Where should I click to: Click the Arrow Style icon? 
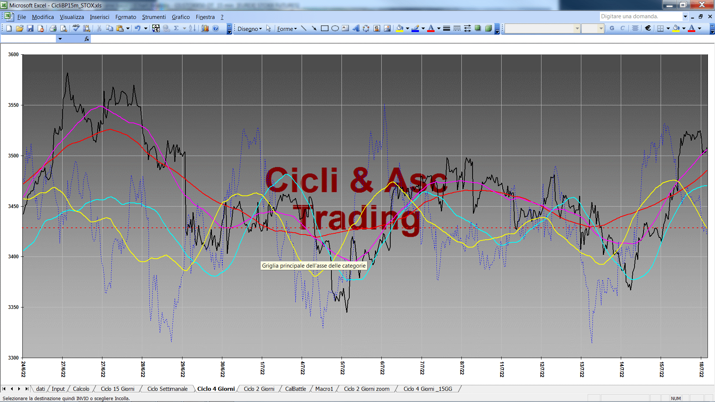(467, 28)
